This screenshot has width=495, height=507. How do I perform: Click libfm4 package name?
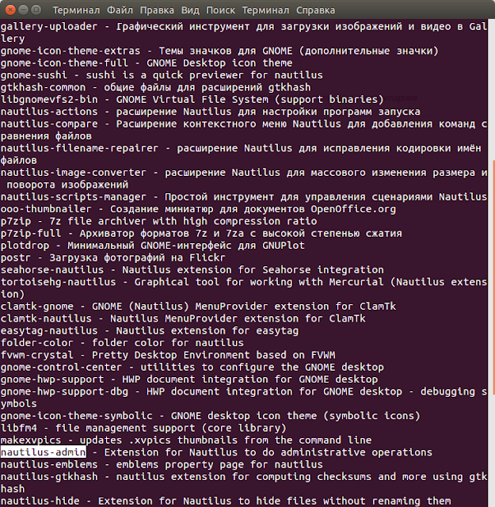tap(19, 428)
